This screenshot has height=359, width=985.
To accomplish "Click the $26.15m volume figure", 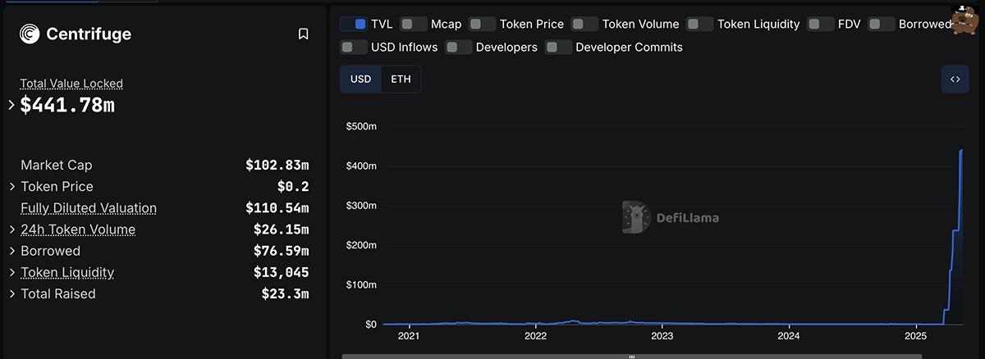I will [282, 229].
